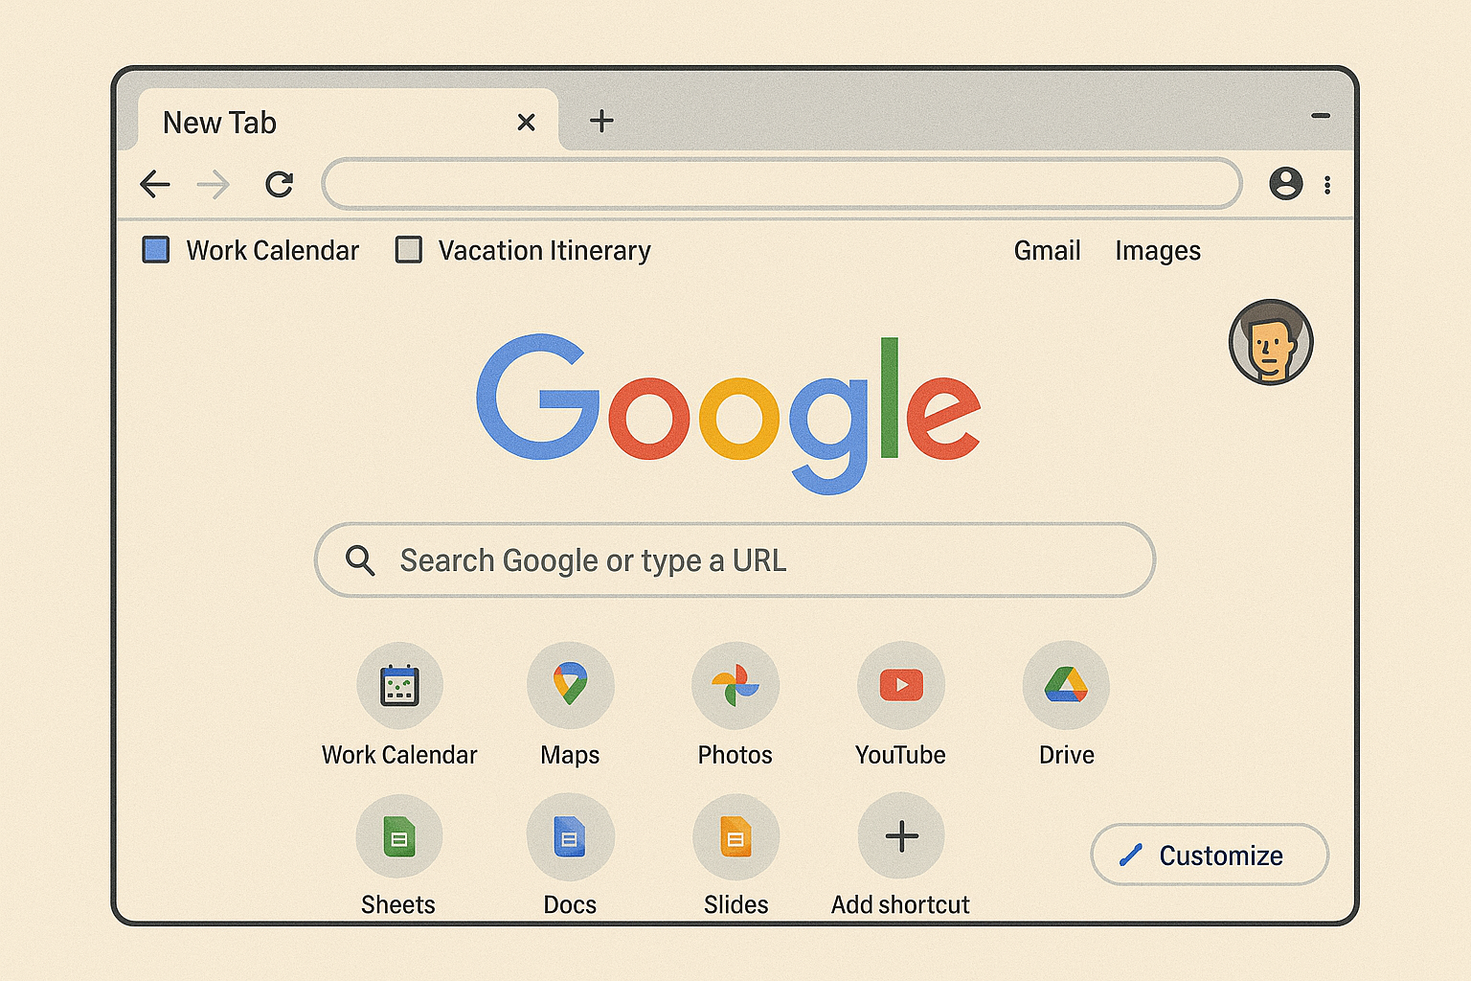Viewport: 1471px width, 981px height.
Task: Open the Gmail link
Action: click(1047, 250)
